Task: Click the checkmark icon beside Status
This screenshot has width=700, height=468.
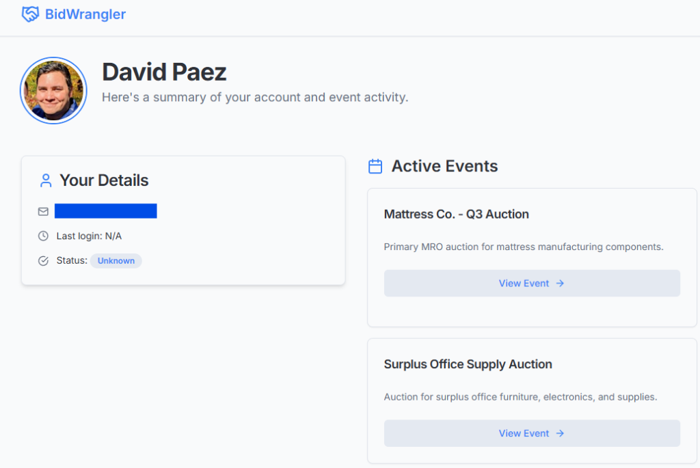Action: click(43, 260)
